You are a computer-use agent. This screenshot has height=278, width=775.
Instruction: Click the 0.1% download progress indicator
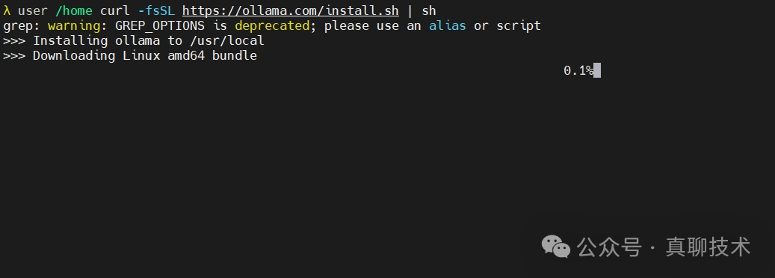(x=578, y=70)
